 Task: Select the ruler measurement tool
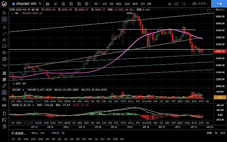tap(4, 86)
